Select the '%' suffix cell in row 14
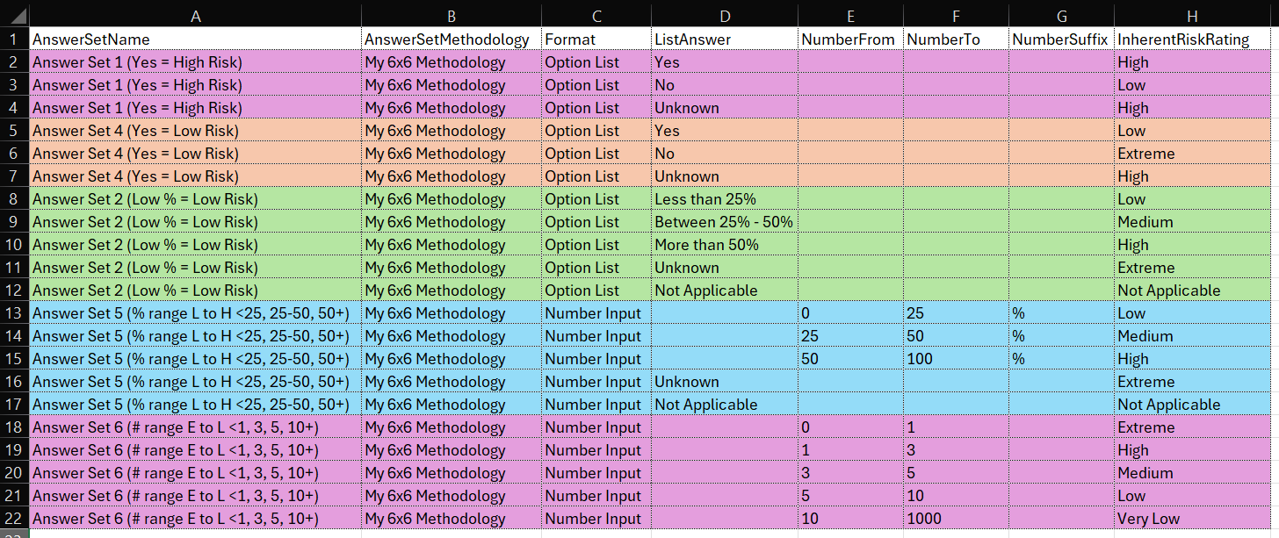This screenshot has height=538, width=1279. (1061, 336)
